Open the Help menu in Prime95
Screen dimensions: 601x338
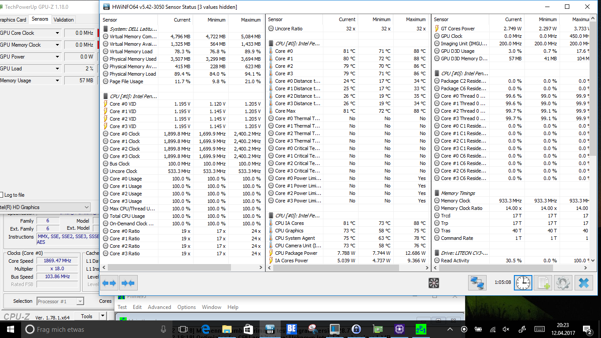coord(233,307)
